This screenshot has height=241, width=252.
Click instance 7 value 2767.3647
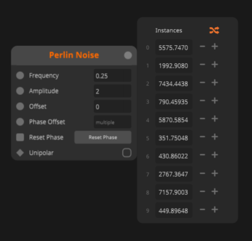point(174,174)
